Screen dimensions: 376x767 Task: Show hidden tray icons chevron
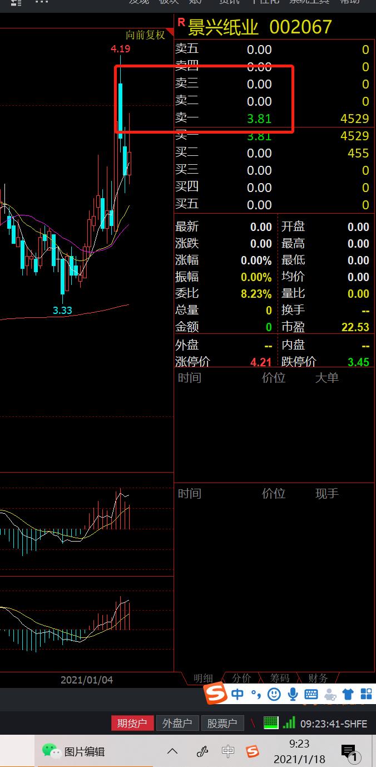(x=172, y=751)
